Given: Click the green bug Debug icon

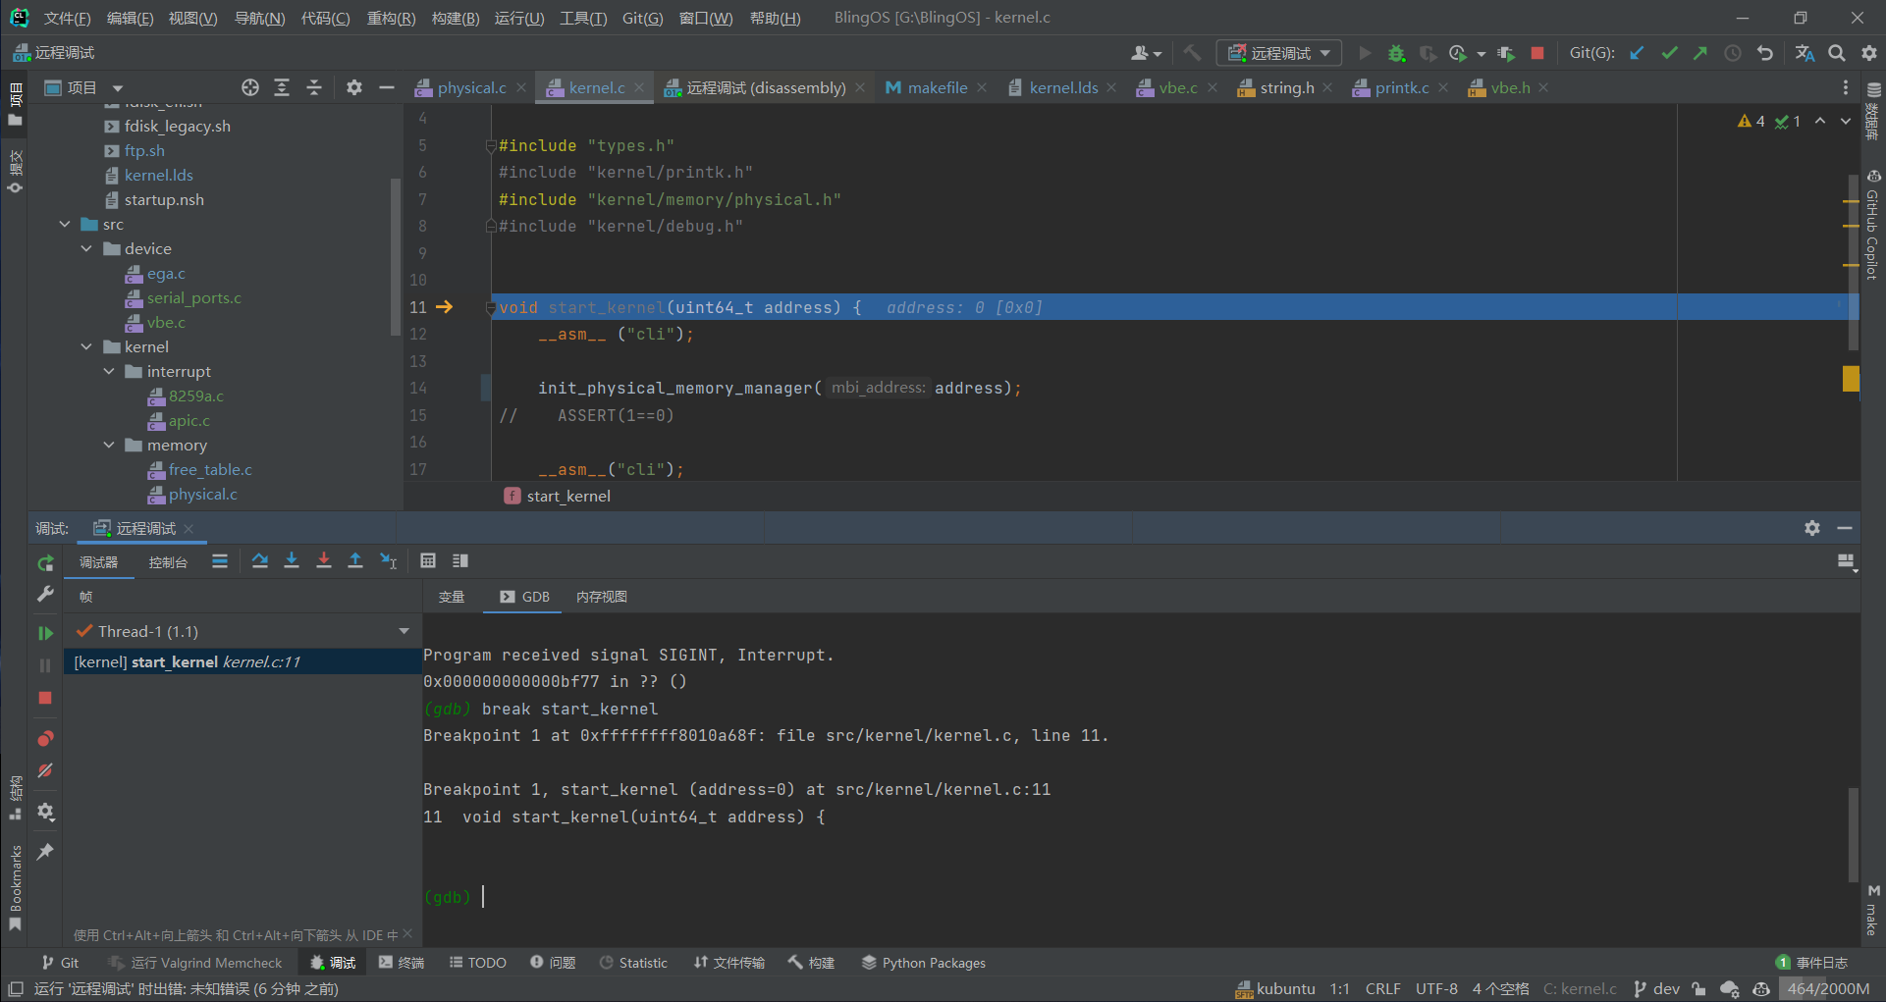Looking at the screenshot, I should click(x=1396, y=53).
